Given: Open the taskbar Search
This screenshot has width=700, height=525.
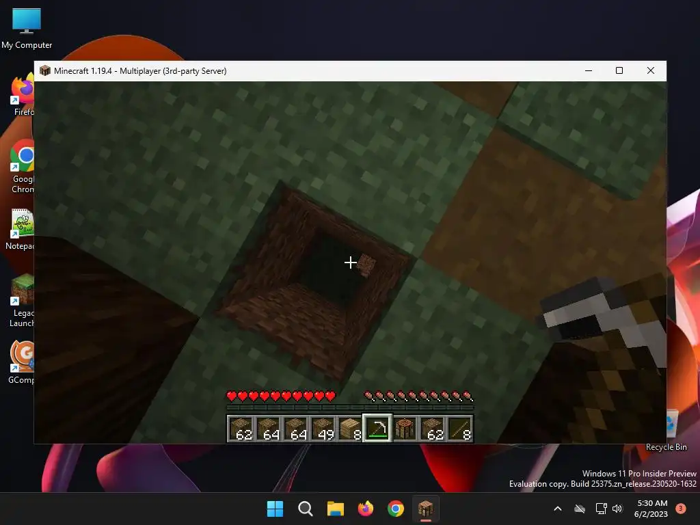Looking at the screenshot, I should point(306,509).
